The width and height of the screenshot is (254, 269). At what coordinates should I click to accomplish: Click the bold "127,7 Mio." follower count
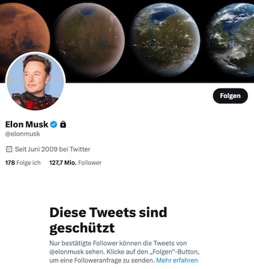63,163
